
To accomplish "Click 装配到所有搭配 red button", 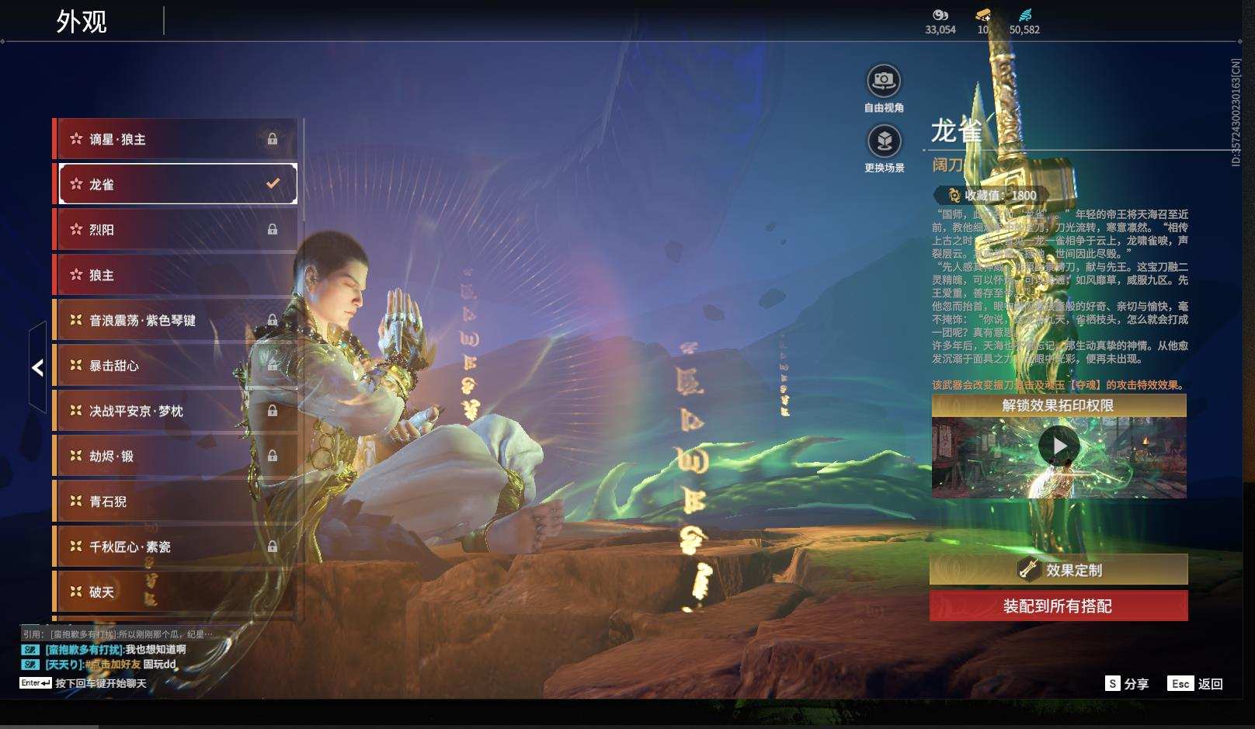I will click(x=1059, y=606).
